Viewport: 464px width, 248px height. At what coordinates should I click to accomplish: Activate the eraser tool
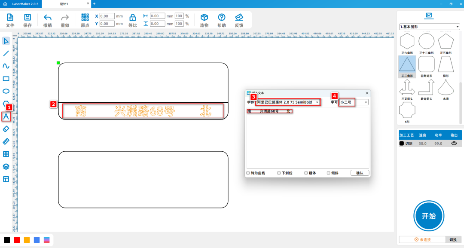pyautogui.click(x=6, y=129)
